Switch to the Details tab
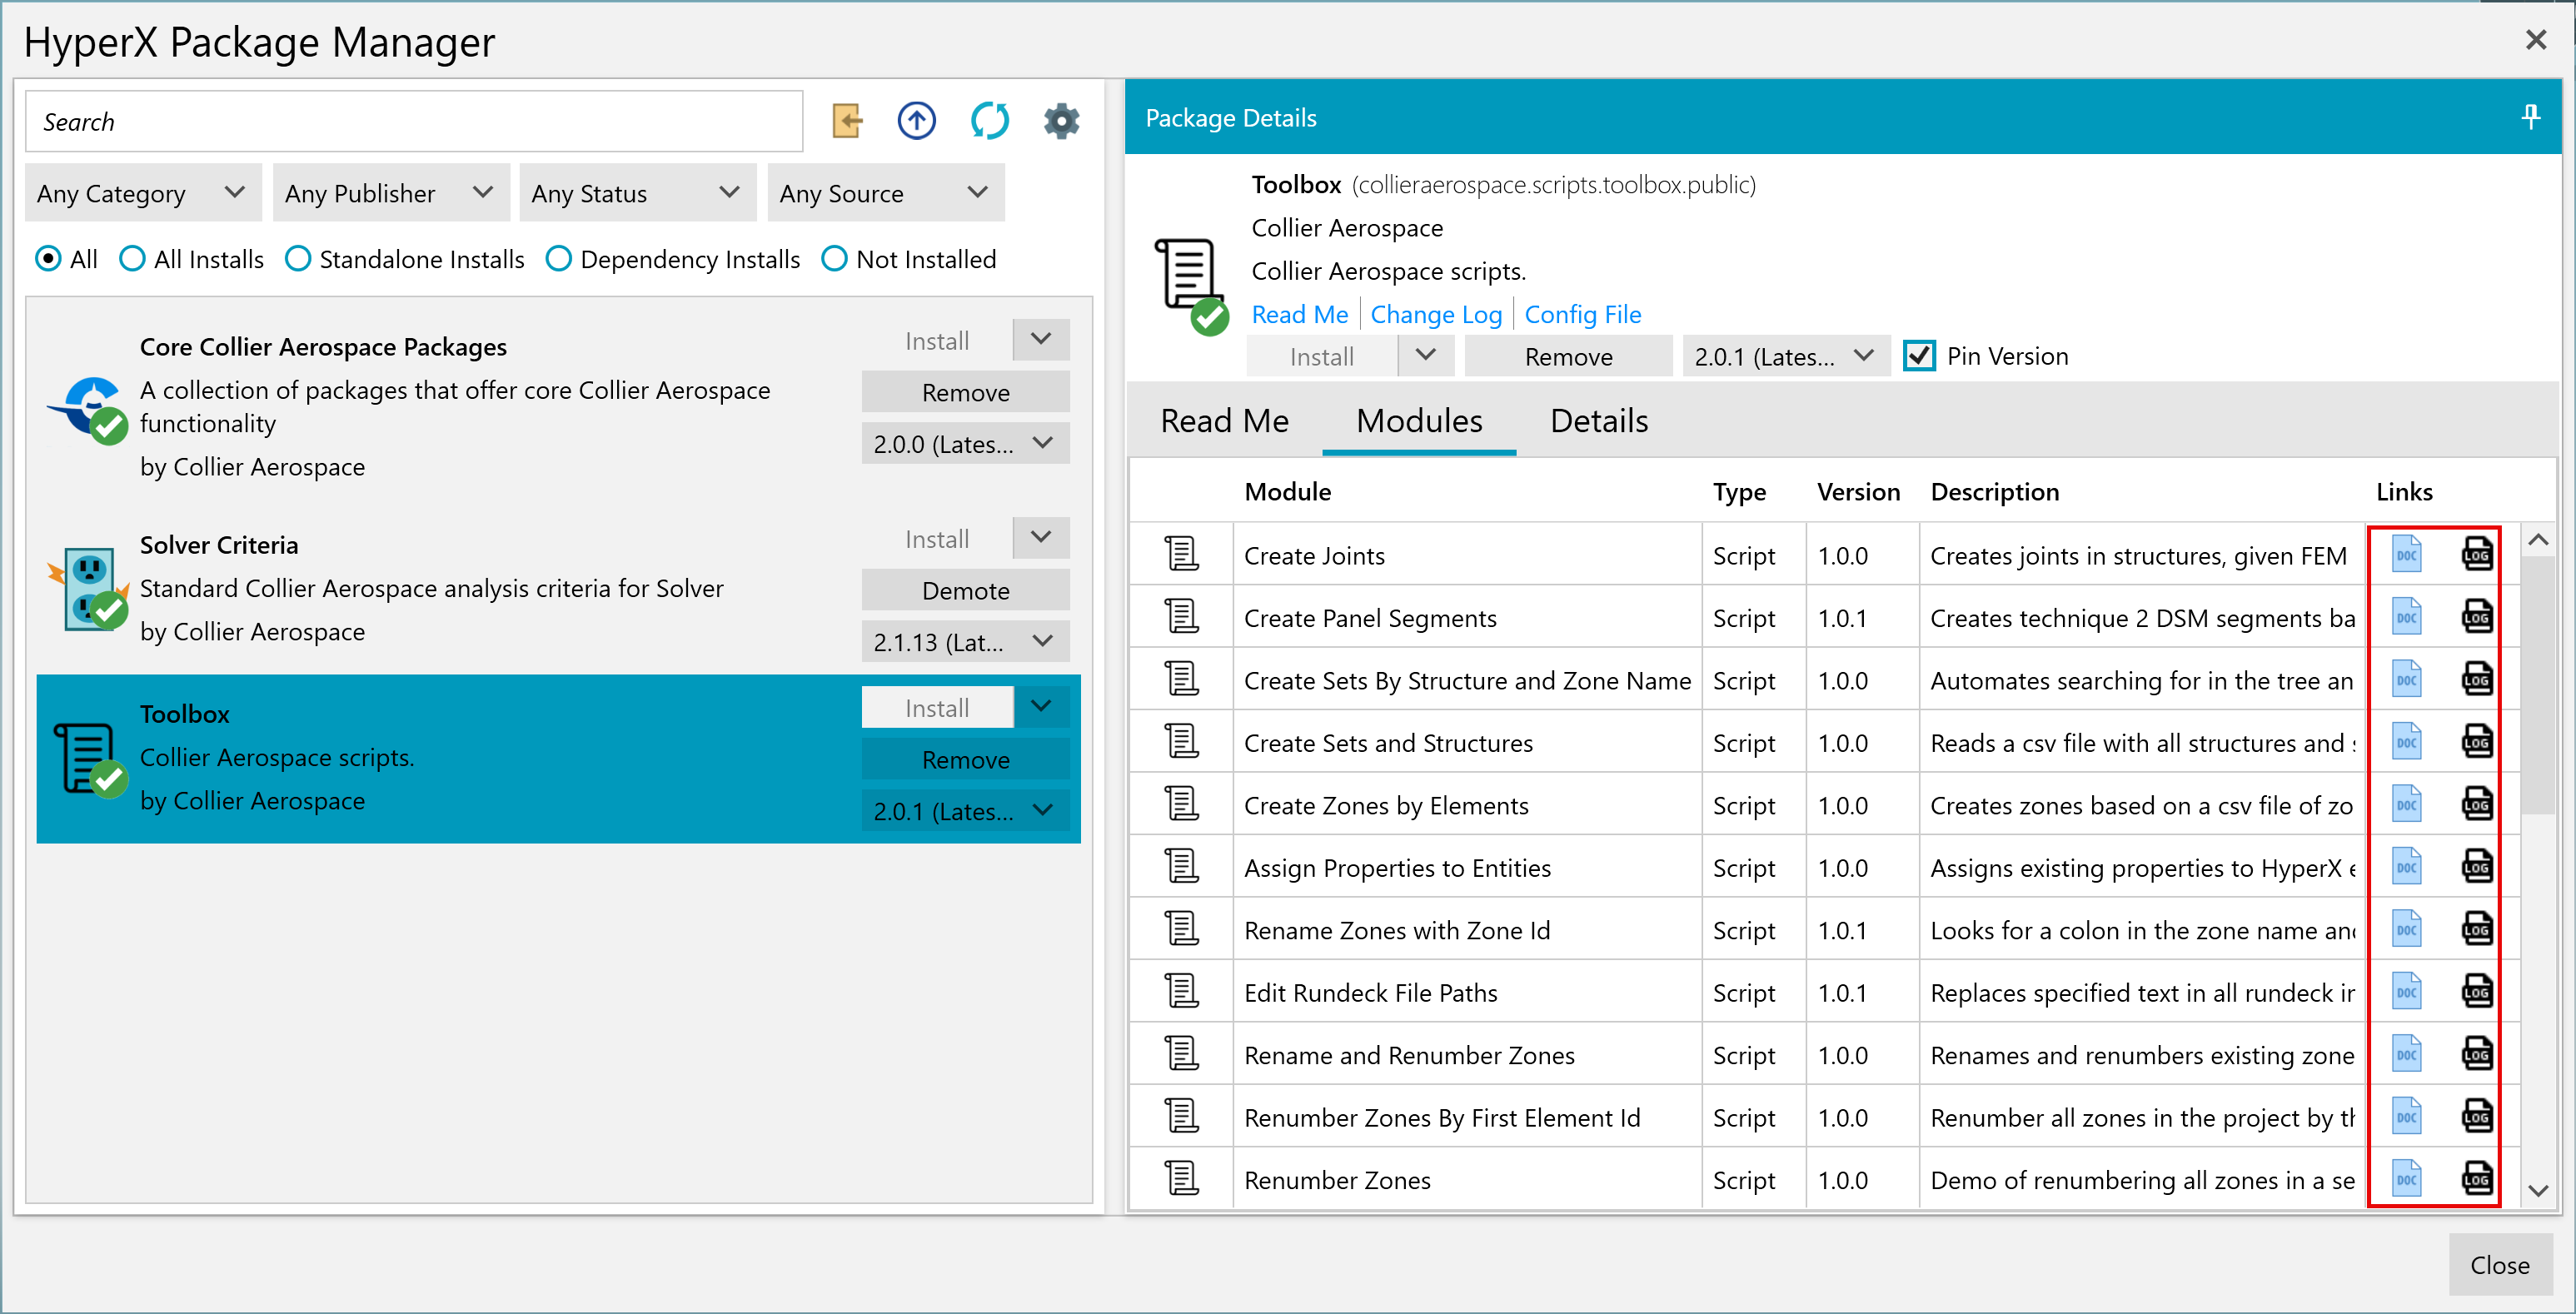 click(x=1599, y=421)
